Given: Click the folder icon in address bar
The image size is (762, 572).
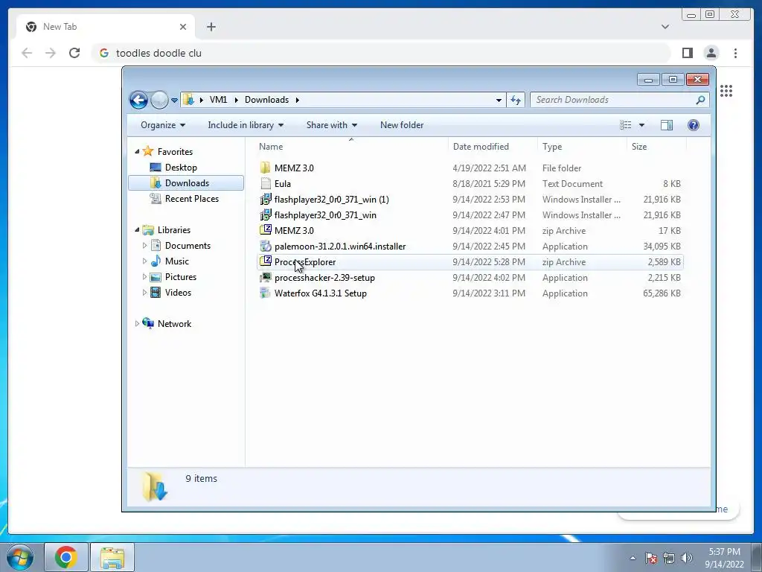Looking at the screenshot, I should coord(188,100).
